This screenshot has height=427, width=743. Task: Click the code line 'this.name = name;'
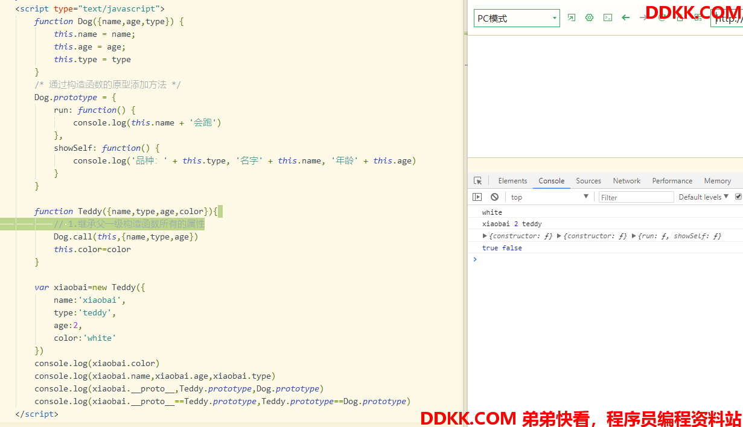pos(95,34)
